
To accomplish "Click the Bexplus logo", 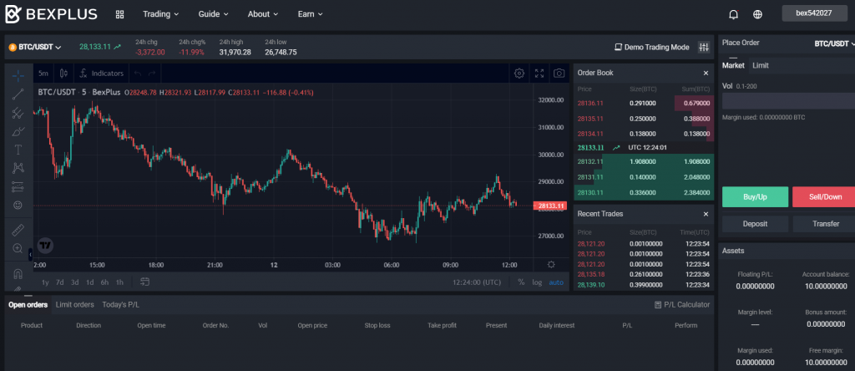I will pyautogui.click(x=51, y=14).
